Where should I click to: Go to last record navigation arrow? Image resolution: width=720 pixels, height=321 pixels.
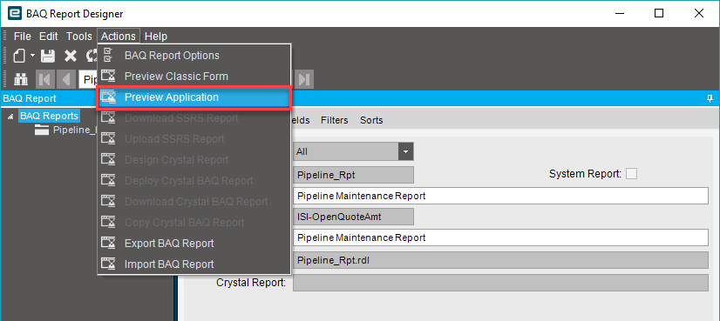click(x=304, y=79)
